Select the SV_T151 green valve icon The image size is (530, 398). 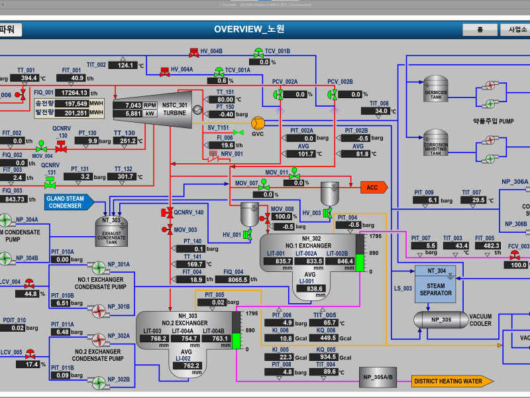(238, 132)
